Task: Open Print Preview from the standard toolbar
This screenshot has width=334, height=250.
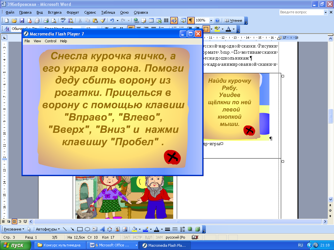Action: coord(54,21)
